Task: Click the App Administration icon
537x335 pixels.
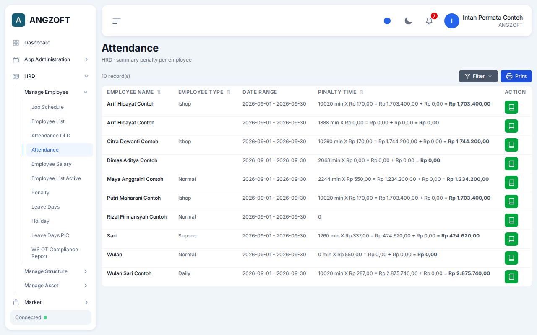Action: pyautogui.click(x=16, y=59)
